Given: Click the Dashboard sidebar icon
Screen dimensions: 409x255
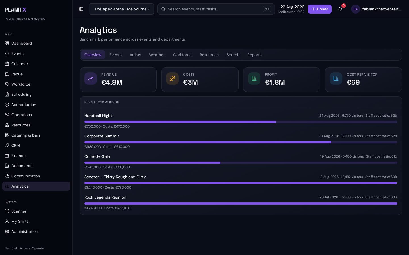Looking at the screenshot, I should tap(7, 43).
